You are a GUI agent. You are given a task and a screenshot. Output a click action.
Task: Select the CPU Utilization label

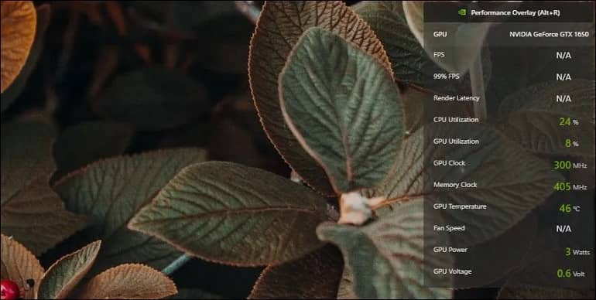pyautogui.click(x=456, y=120)
